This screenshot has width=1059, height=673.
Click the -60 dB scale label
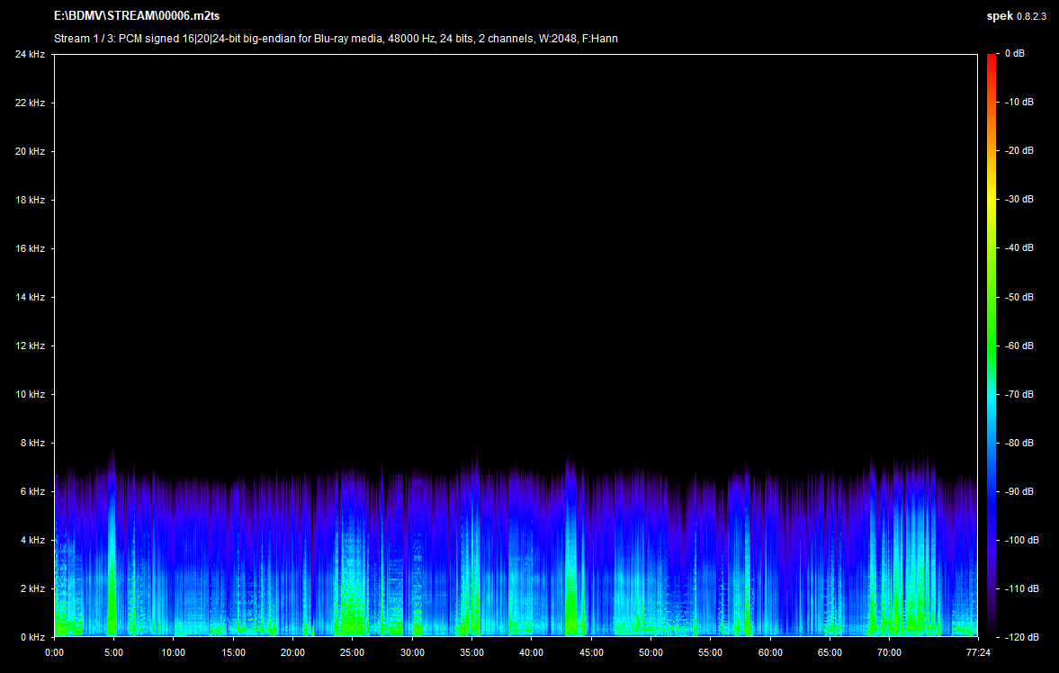pos(1019,345)
